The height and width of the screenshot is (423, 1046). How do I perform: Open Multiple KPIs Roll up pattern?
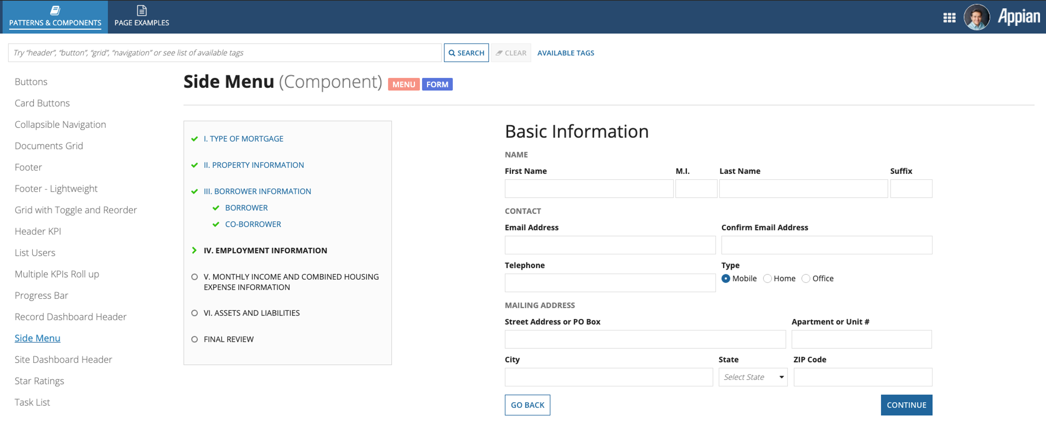tap(57, 274)
